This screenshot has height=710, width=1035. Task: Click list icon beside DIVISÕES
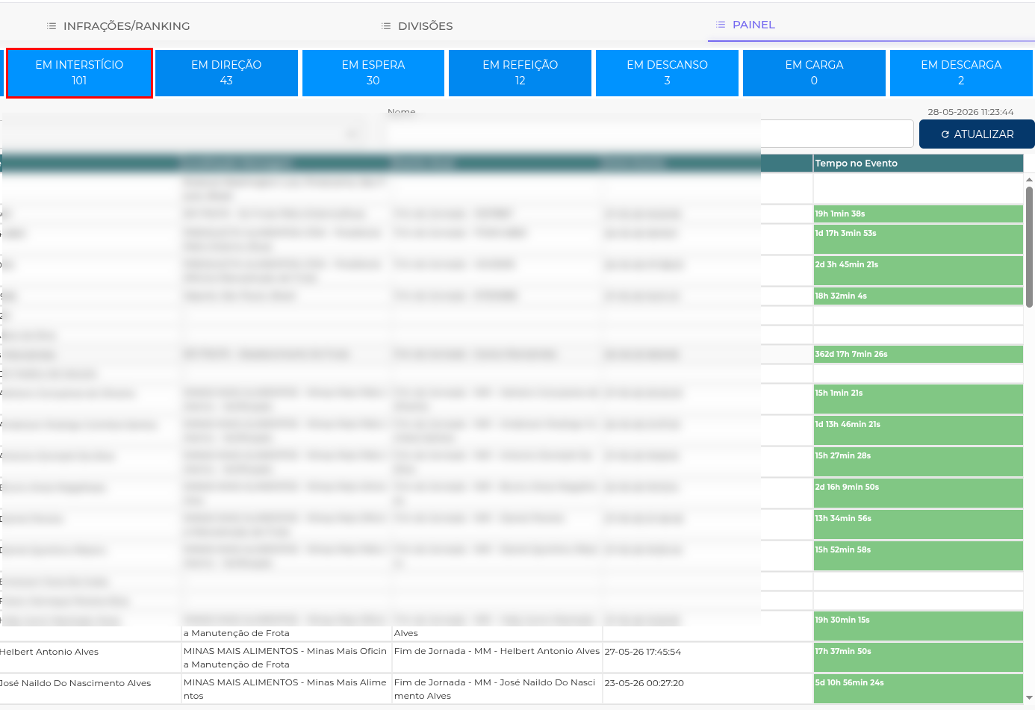pos(386,26)
